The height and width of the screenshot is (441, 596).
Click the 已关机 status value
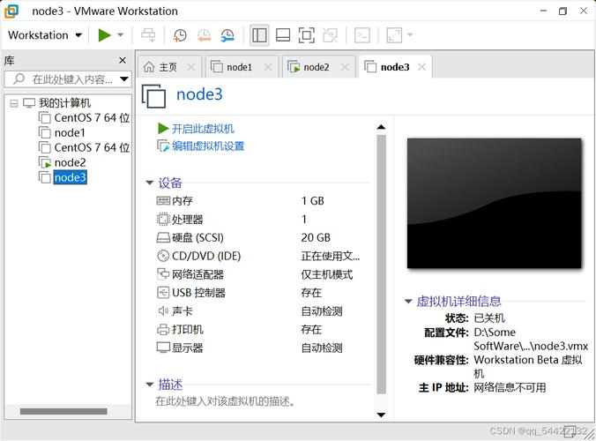point(489,318)
